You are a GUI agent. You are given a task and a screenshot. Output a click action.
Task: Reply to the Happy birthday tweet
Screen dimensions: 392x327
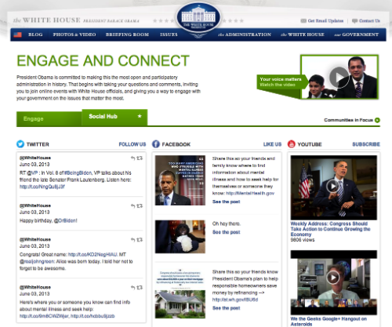point(132,206)
